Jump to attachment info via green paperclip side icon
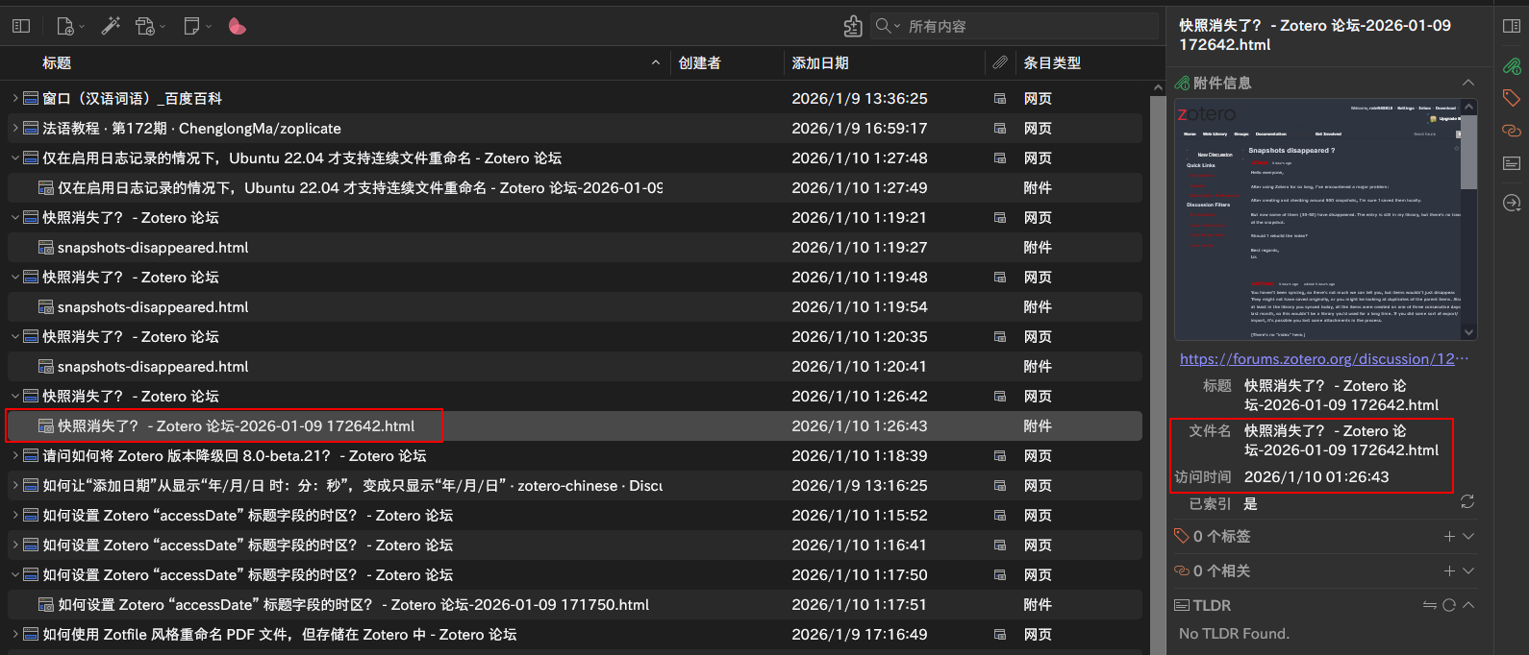 click(1512, 66)
